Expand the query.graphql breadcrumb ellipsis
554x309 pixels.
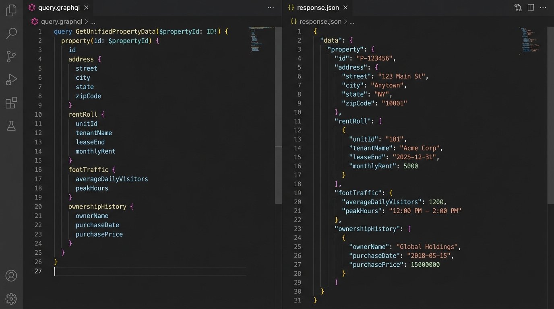pyautogui.click(x=93, y=22)
